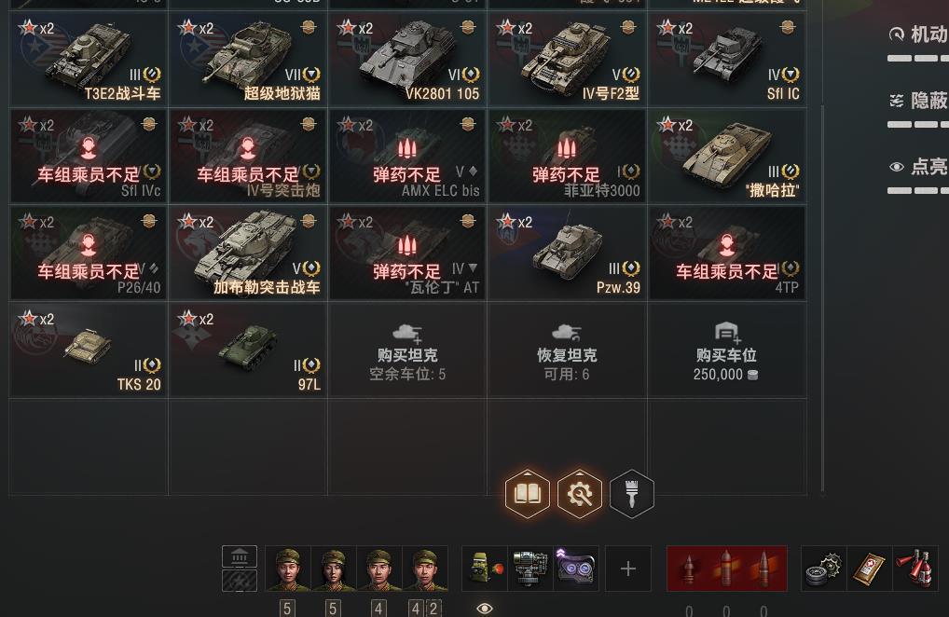Select the VK2801 105 tank tile

[407, 60]
